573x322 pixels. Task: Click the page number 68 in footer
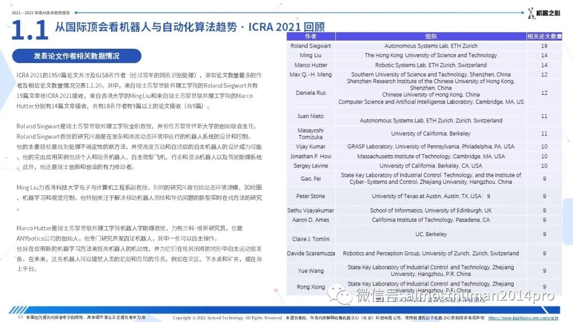[x=20, y=317]
